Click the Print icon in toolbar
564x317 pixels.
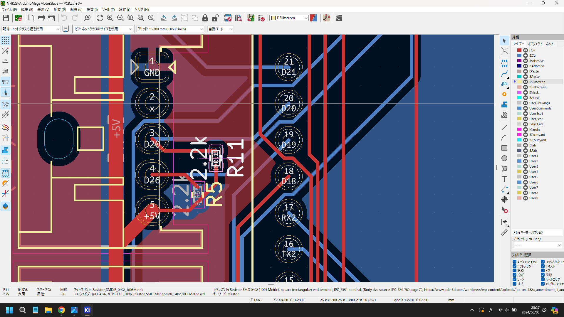coord(41,18)
